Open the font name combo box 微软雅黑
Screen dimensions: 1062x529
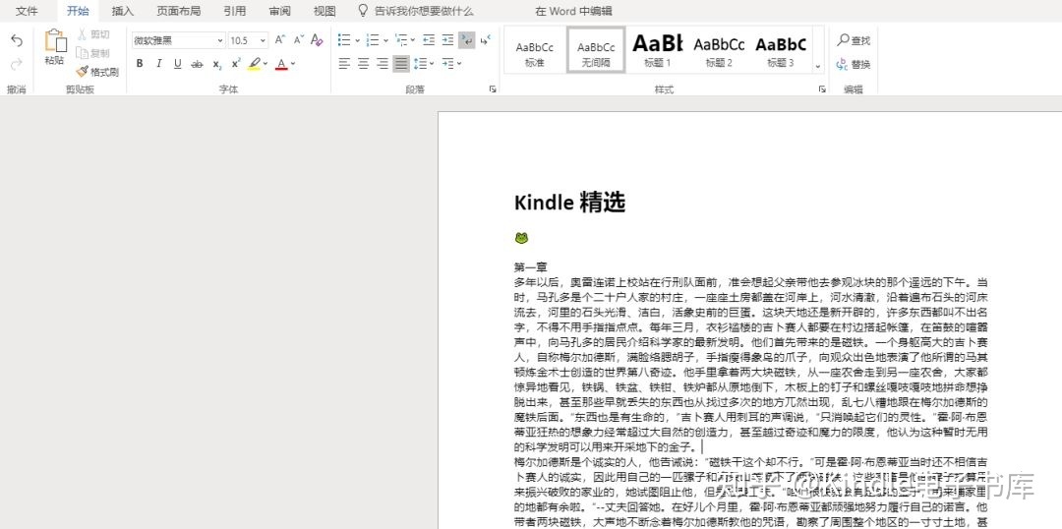pyautogui.click(x=178, y=40)
